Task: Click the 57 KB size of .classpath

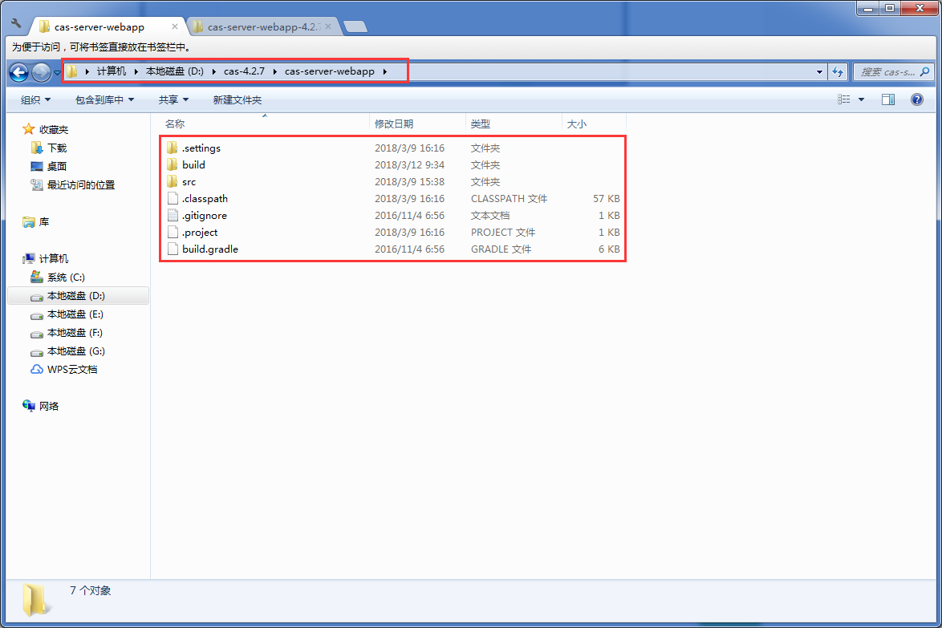Action: [x=606, y=198]
